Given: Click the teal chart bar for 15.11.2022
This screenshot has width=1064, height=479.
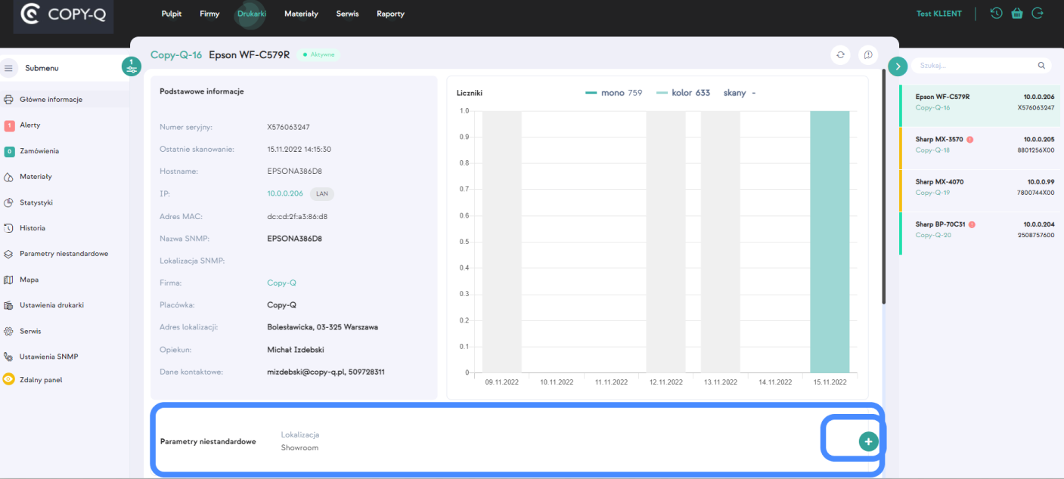Looking at the screenshot, I should click(x=830, y=242).
